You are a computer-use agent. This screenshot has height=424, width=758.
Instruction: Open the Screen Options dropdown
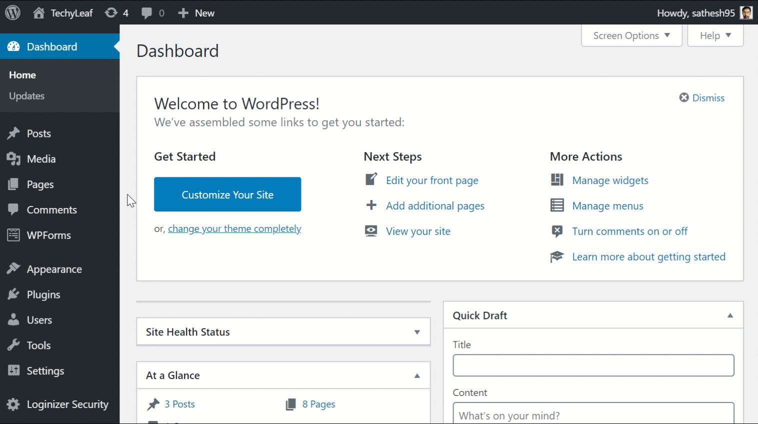point(631,35)
